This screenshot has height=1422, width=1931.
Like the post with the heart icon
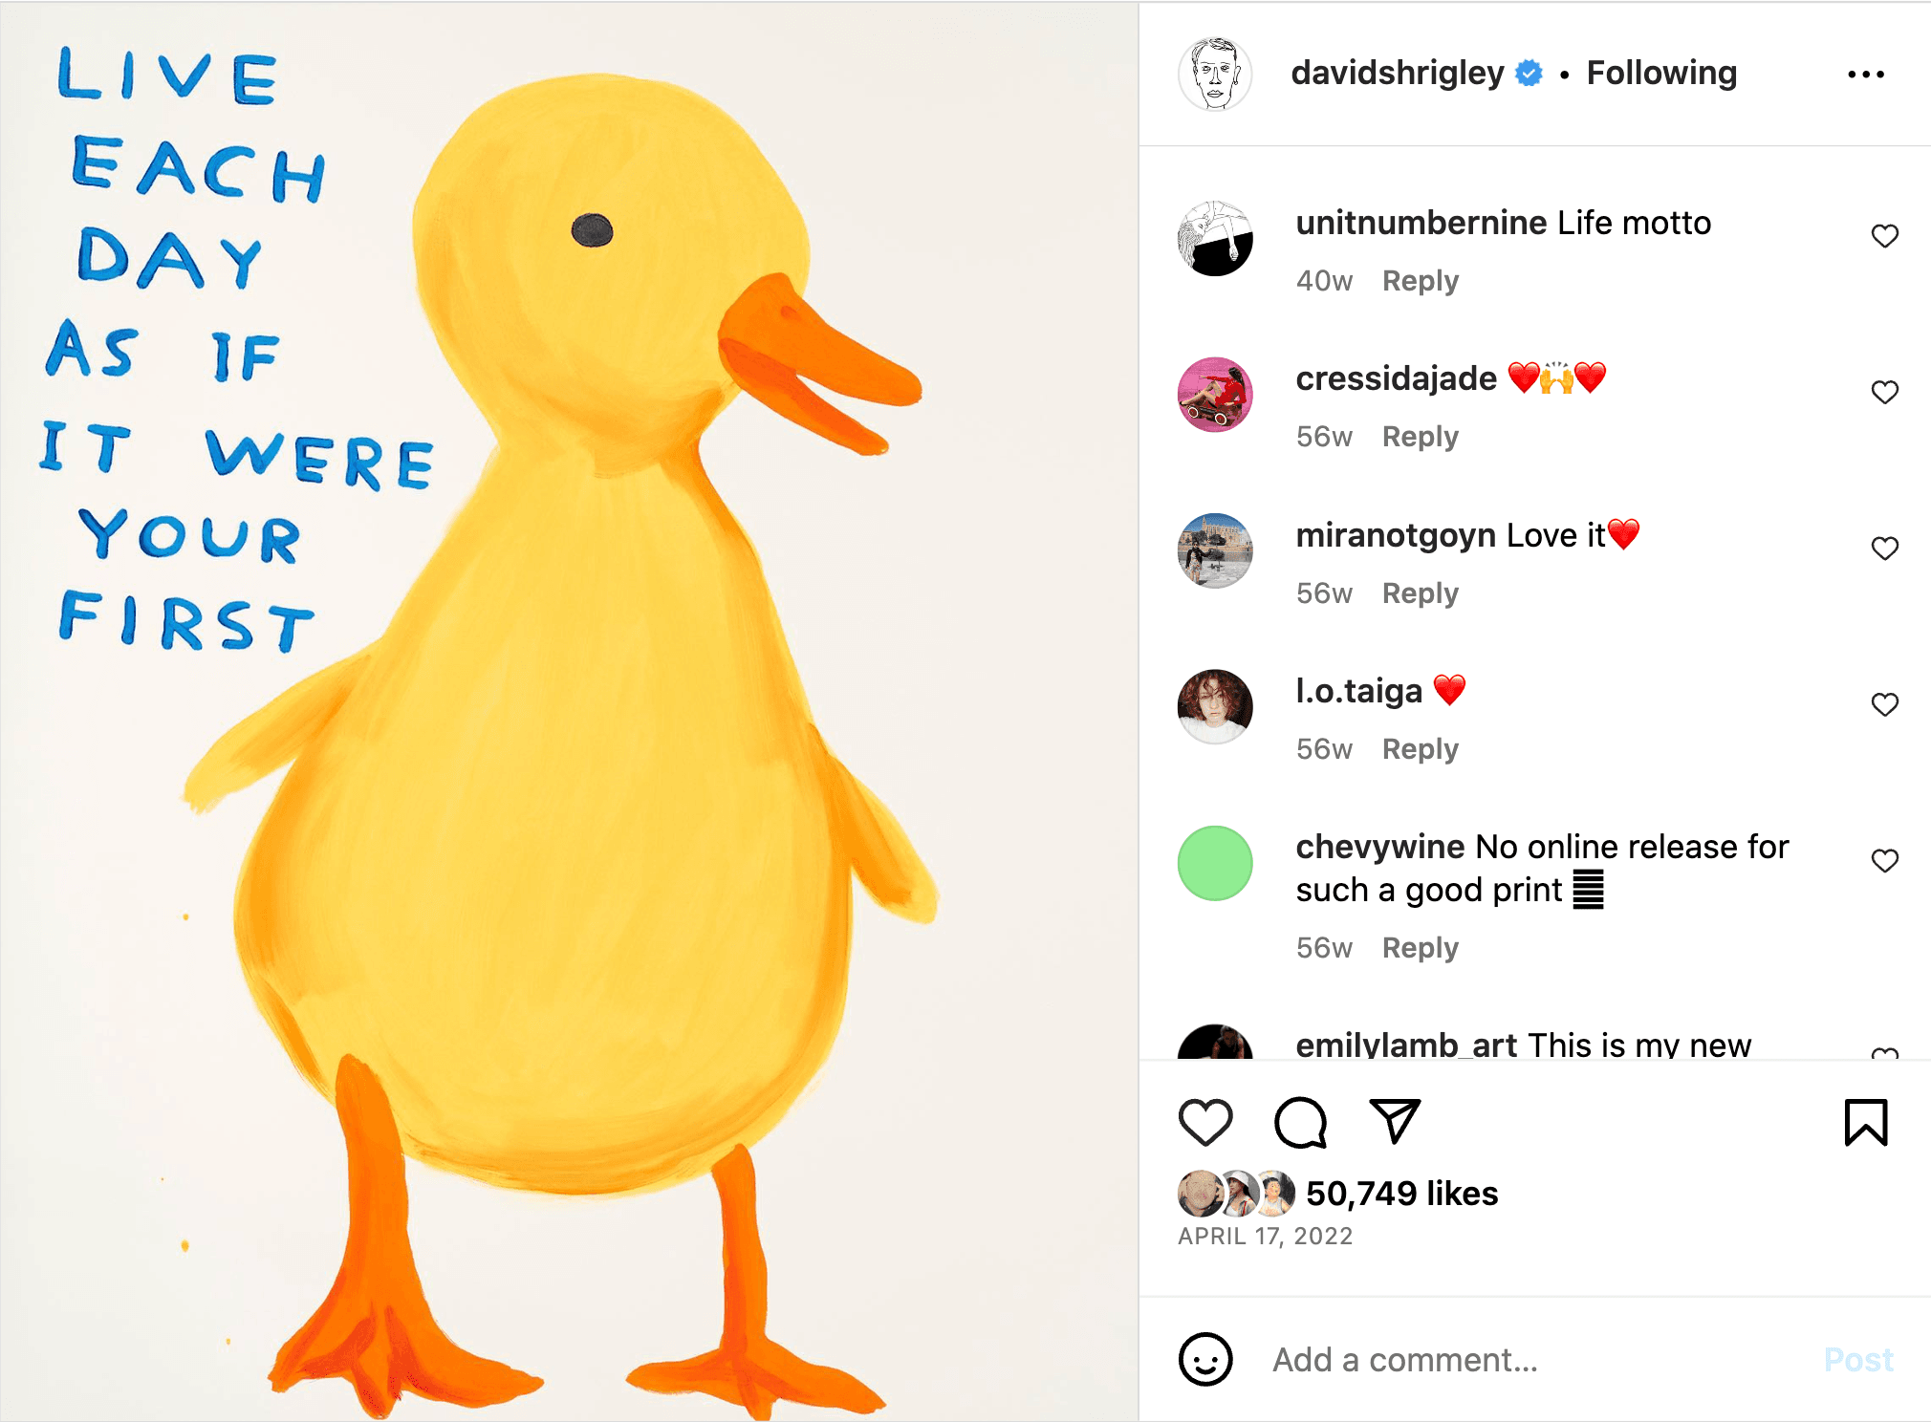click(x=1205, y=1122)
